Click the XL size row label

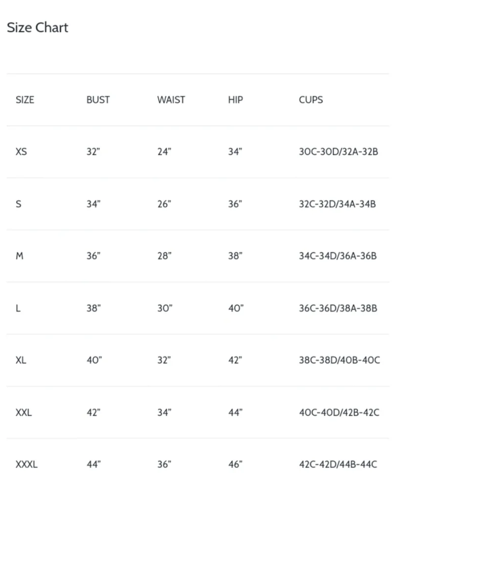21,360
